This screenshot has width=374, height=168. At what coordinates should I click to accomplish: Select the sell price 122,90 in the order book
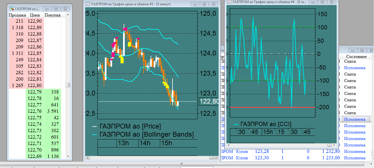point(35,21)
